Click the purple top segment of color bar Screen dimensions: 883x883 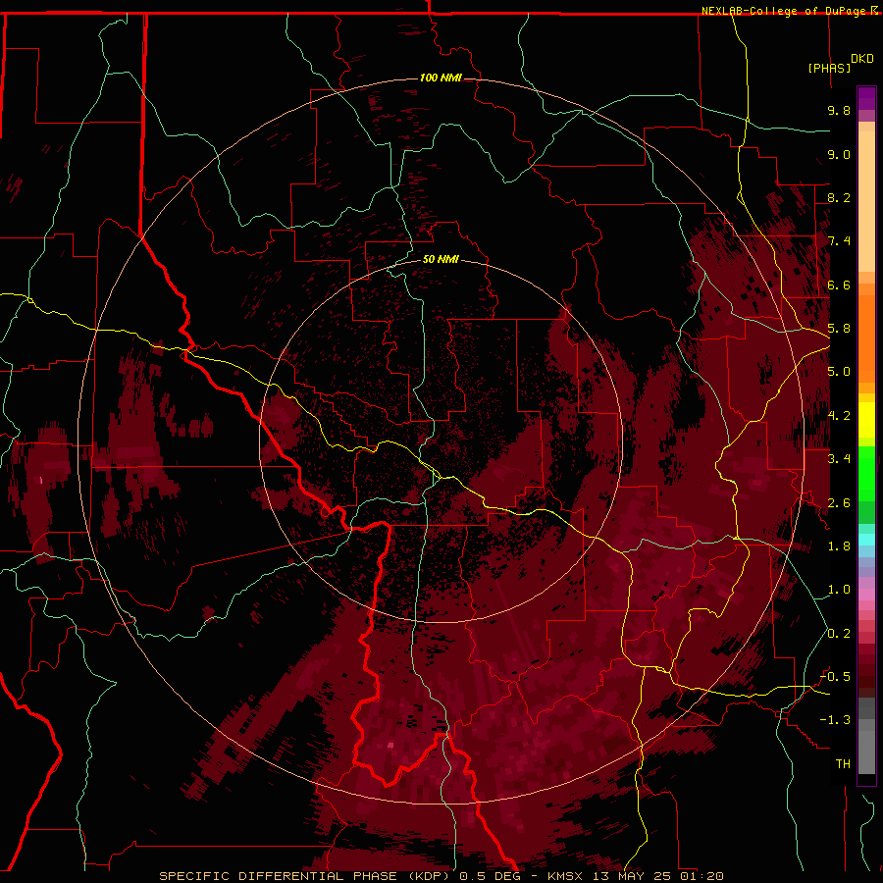point(866,98)
